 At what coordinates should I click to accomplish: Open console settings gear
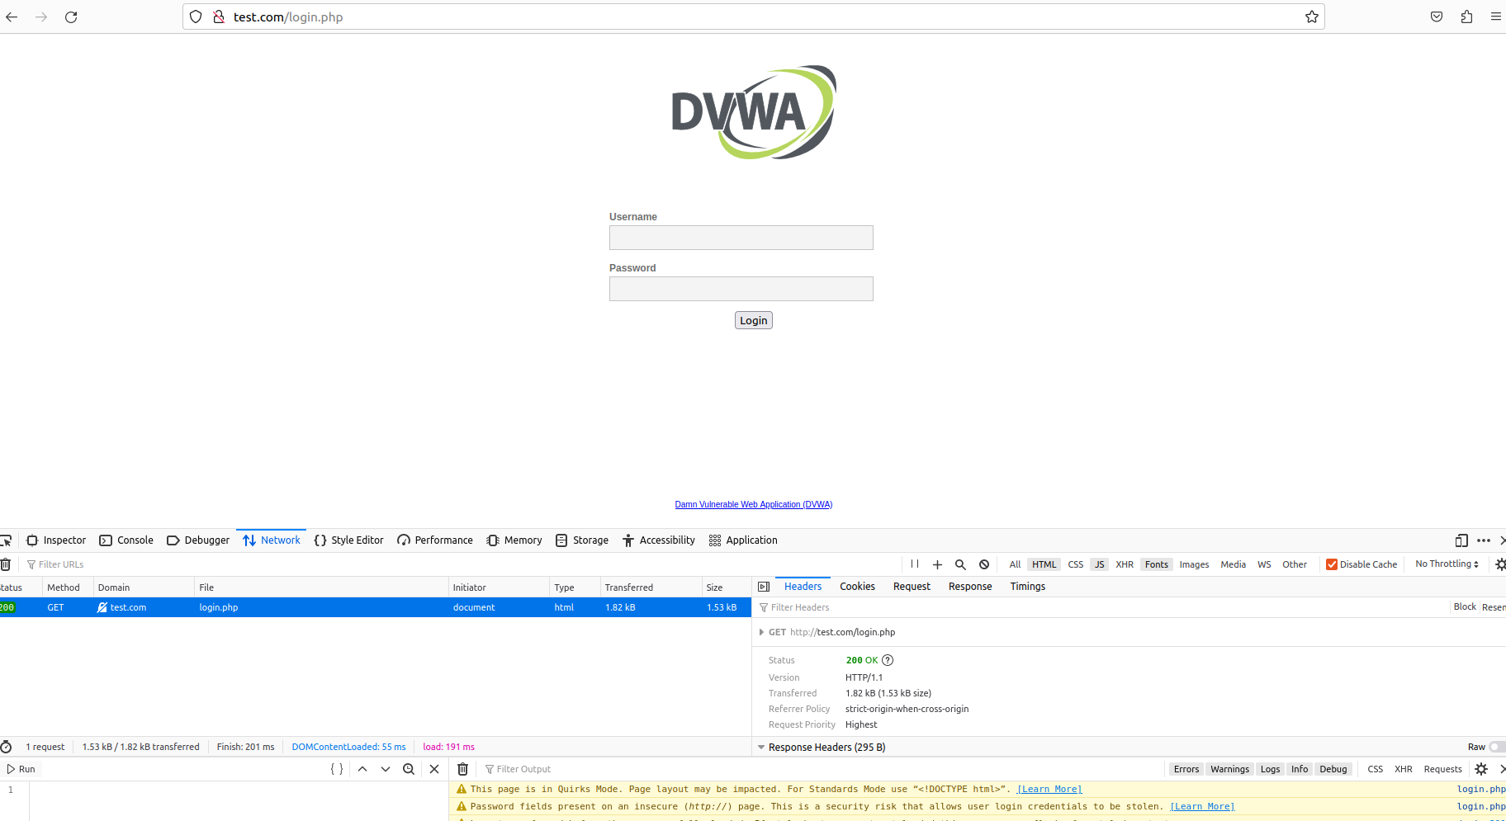(x=1481, y=769)
